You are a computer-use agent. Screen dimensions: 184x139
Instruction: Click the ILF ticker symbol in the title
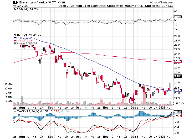coord(15,2)
